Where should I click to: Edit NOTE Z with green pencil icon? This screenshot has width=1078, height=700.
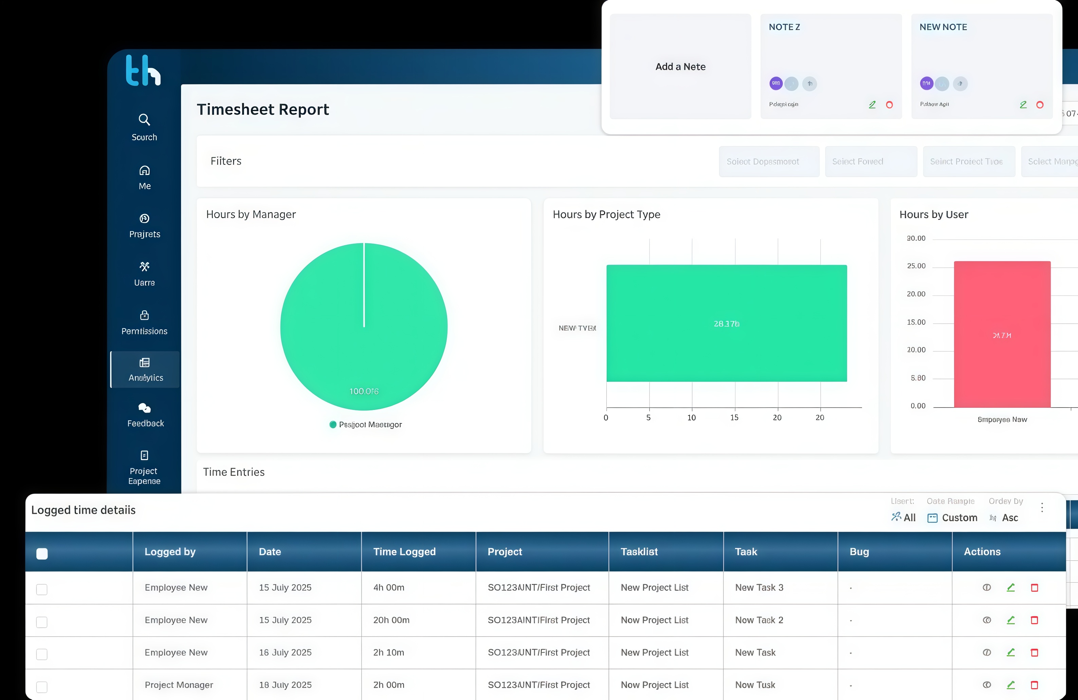point(872,105)
